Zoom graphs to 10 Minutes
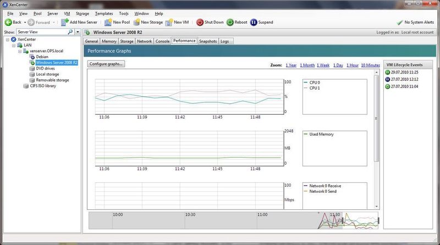Screen dimensions: 440x245 [370, 65]
